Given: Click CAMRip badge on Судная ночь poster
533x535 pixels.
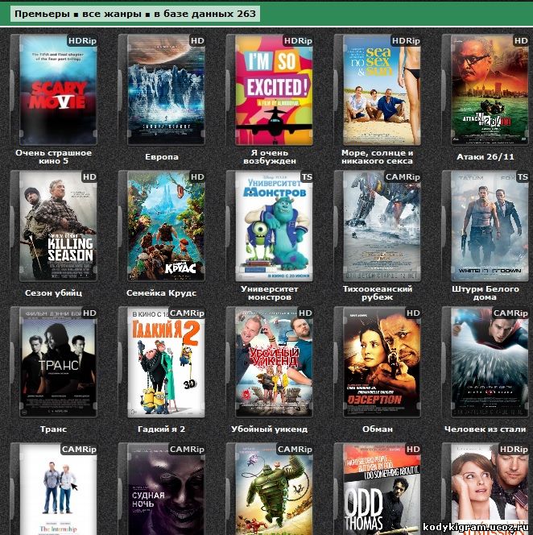Looking at the screenshot, I should 187,449.
